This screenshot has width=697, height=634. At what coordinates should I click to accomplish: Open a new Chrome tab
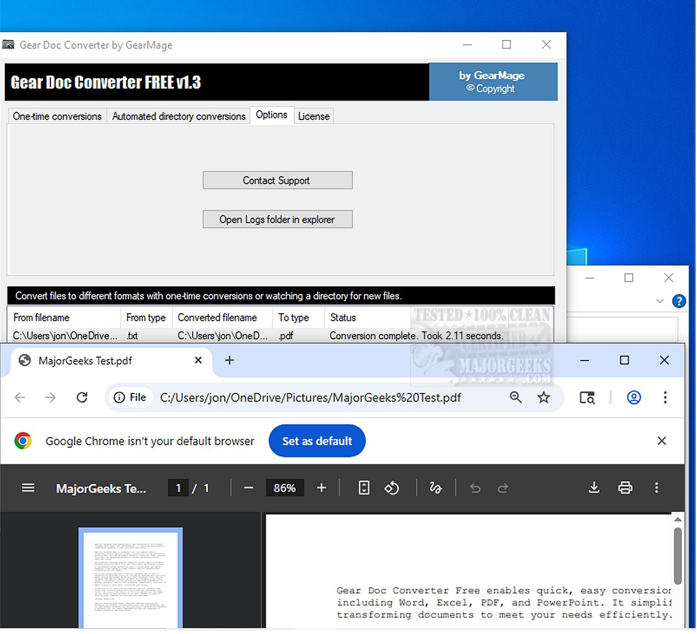point(230,360)
